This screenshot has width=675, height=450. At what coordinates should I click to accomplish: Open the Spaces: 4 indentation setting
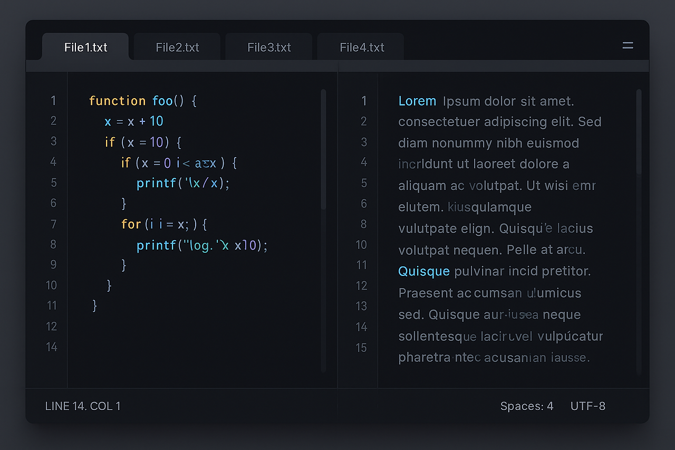[527, 406]
